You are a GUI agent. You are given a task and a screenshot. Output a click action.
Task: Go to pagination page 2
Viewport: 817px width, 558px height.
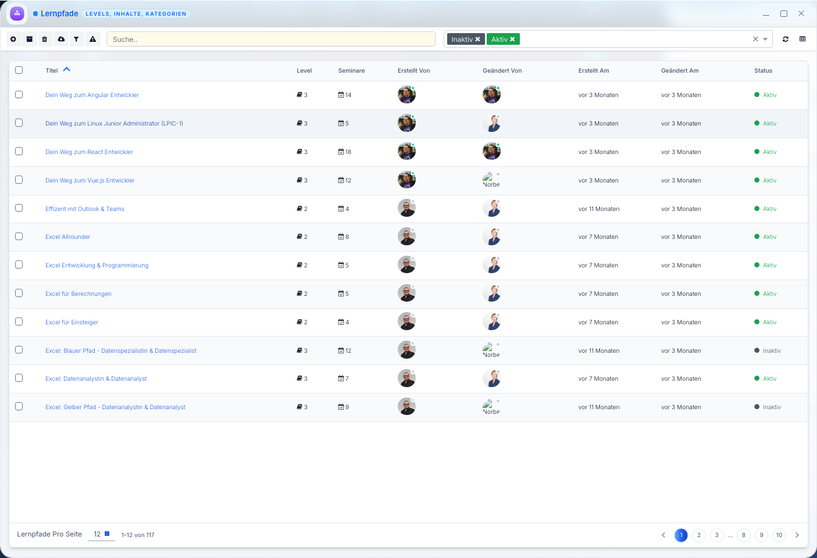[699, 535]
